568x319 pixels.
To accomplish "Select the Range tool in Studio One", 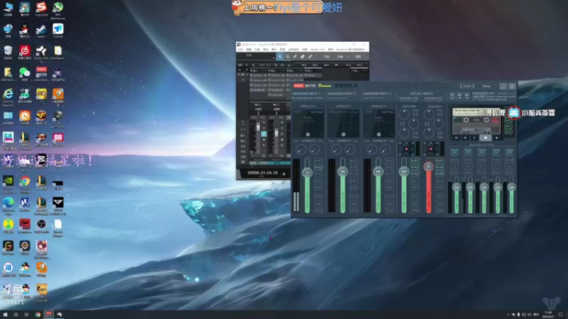I will (288, 57).
